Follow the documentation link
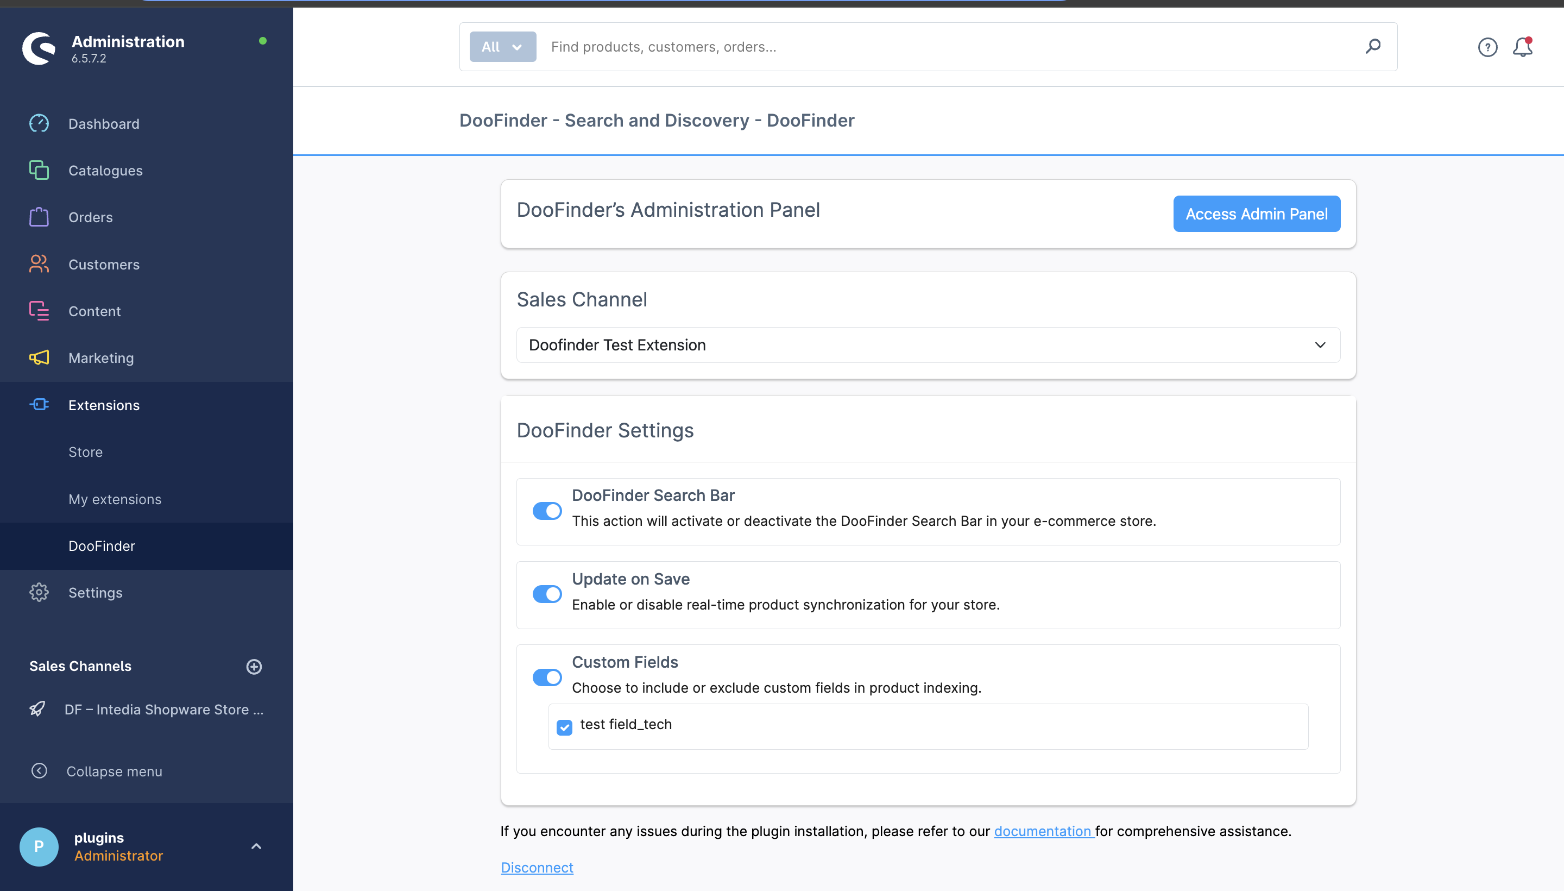Screen dimensions: 1564x891 click(1044, 831)
